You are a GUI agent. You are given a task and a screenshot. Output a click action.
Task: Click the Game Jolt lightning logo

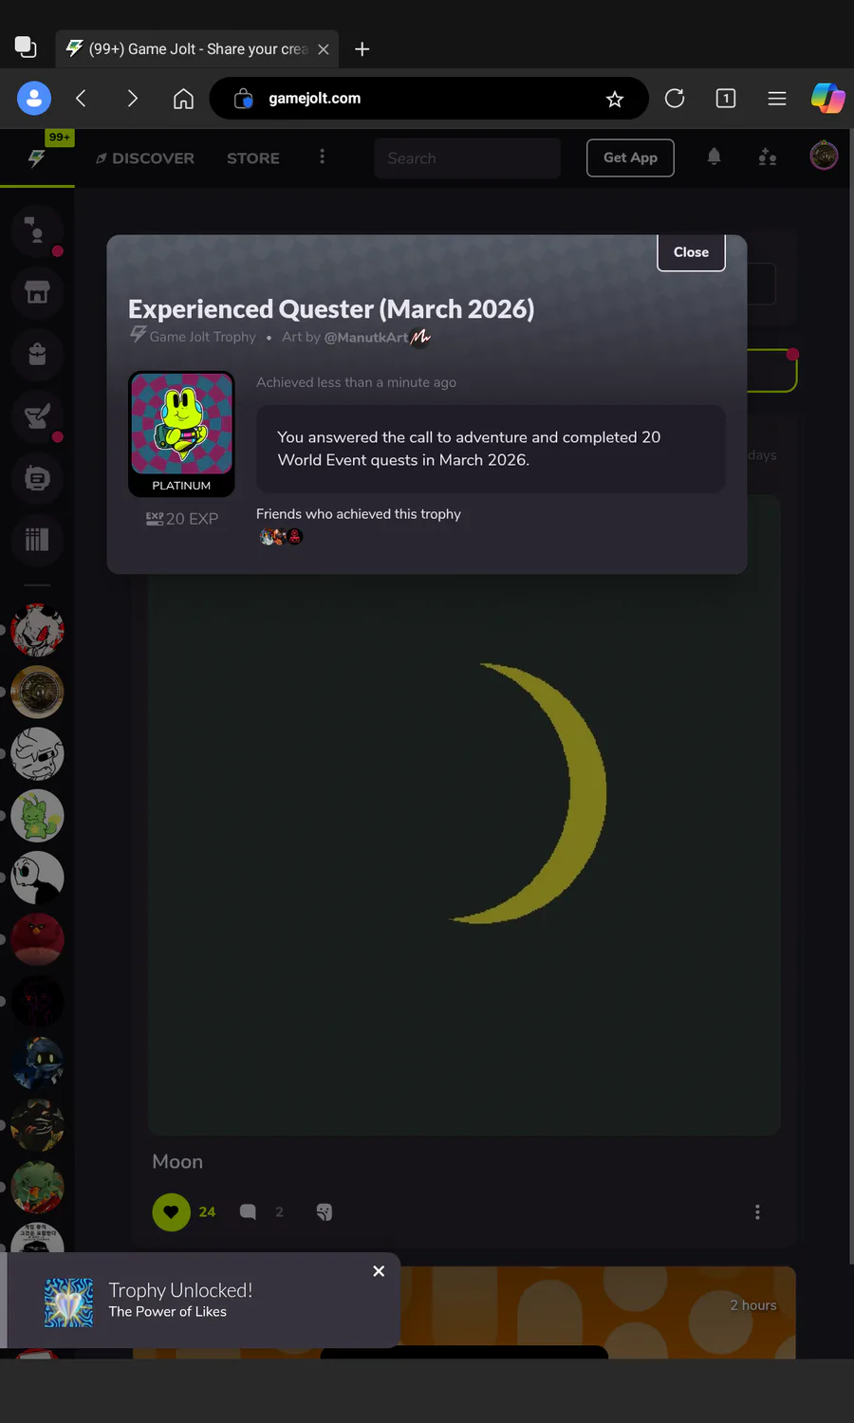(x=36, y=158)
